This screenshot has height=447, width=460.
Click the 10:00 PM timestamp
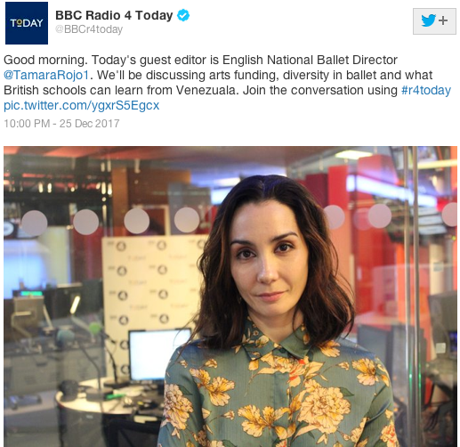click(x=27, y=124)
